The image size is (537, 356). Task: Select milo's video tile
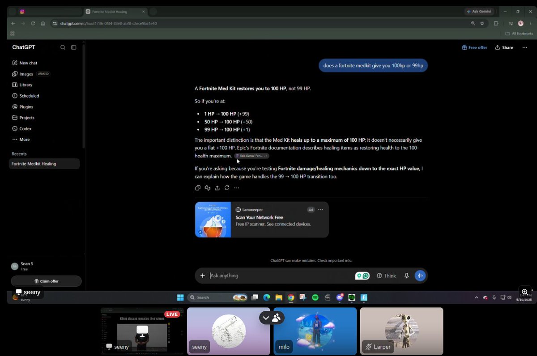tap(315, 331)
